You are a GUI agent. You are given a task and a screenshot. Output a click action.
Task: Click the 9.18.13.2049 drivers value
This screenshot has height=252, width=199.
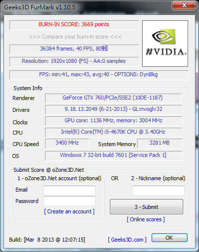coord(113,109)
